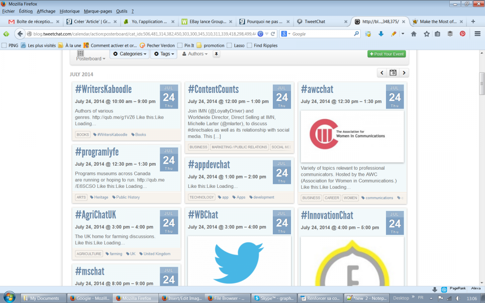Click the volume icon in system tray
Viewport: 485px width, 303px height.
click(458, 298)
